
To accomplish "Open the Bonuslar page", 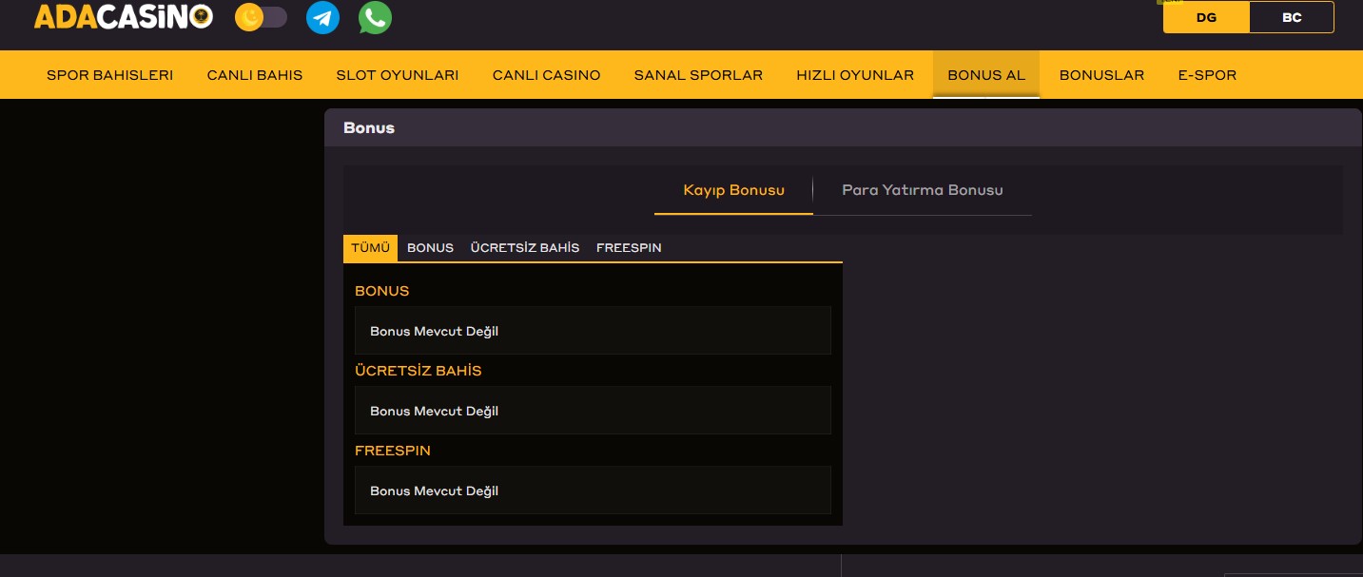I will pos(1101,75).
